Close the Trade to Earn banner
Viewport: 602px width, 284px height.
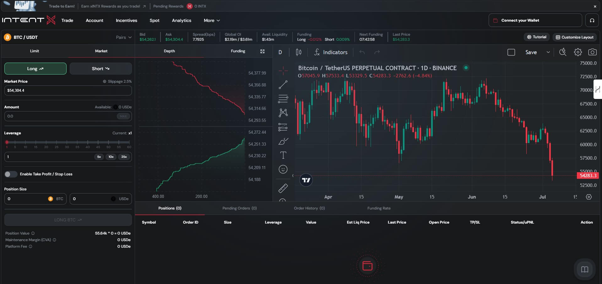coord(595,6)
